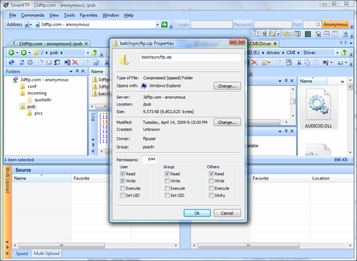This screenshot has width=357, height=261.
Task: Click Change button next to Modified date
Action: [x=227, y=122]
